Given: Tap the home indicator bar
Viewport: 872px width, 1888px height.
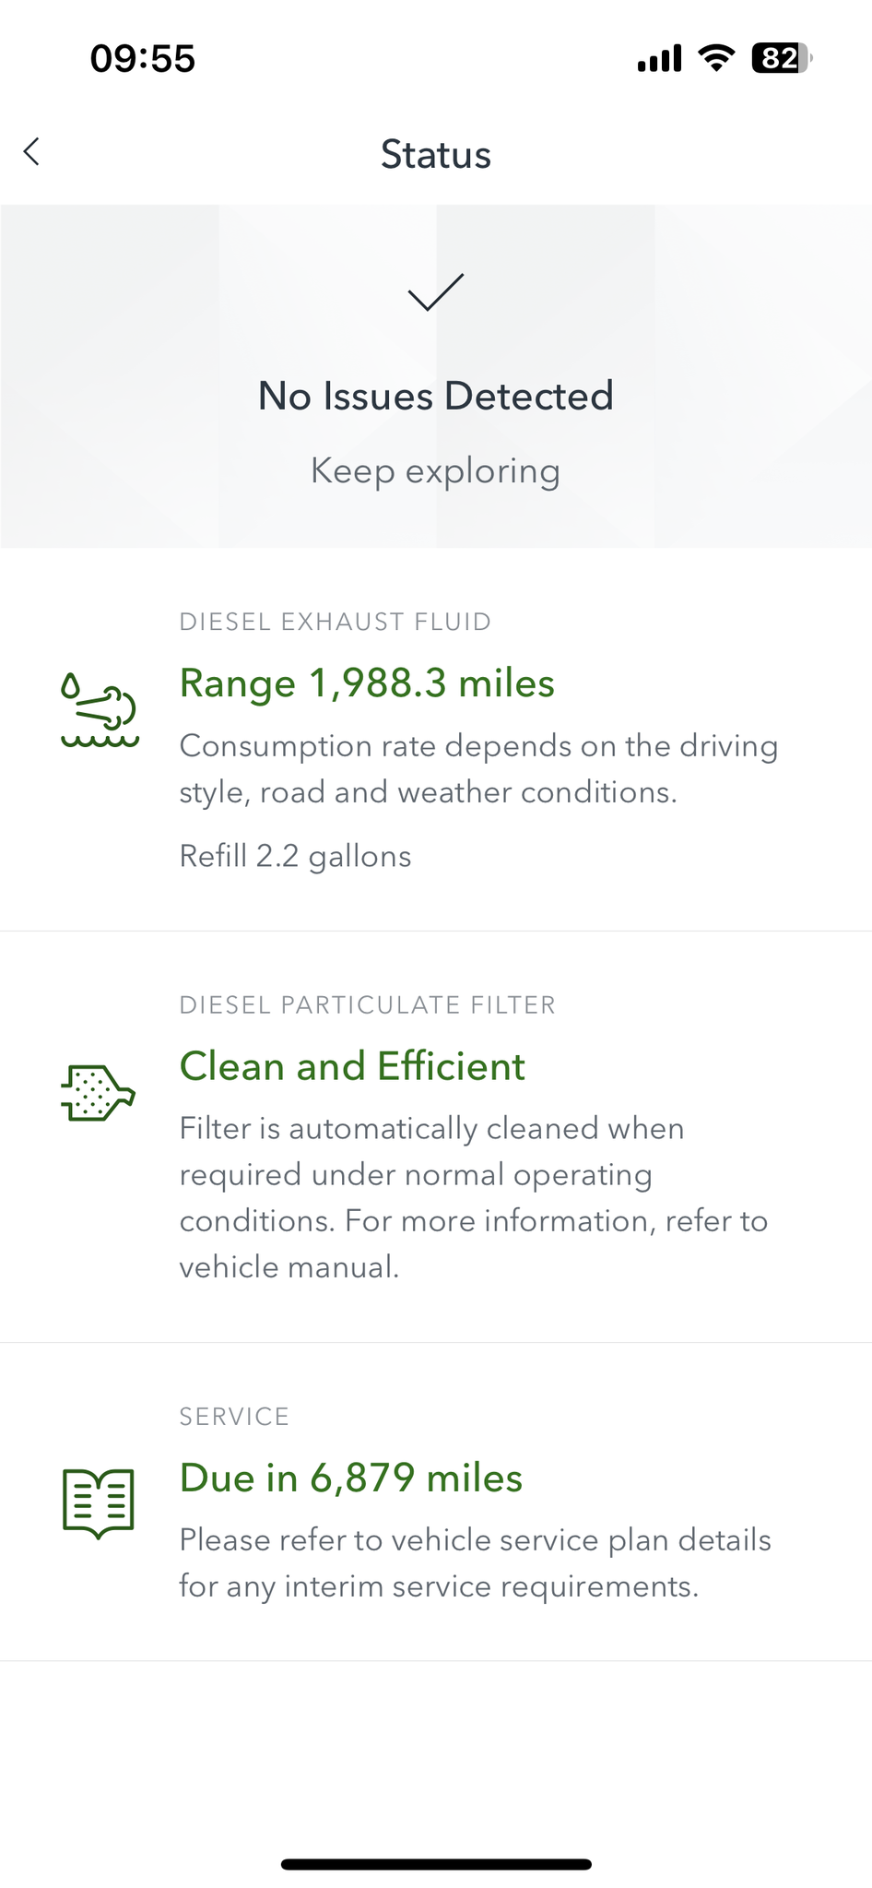Looking at the screenshot, I should click(436, 1864).
